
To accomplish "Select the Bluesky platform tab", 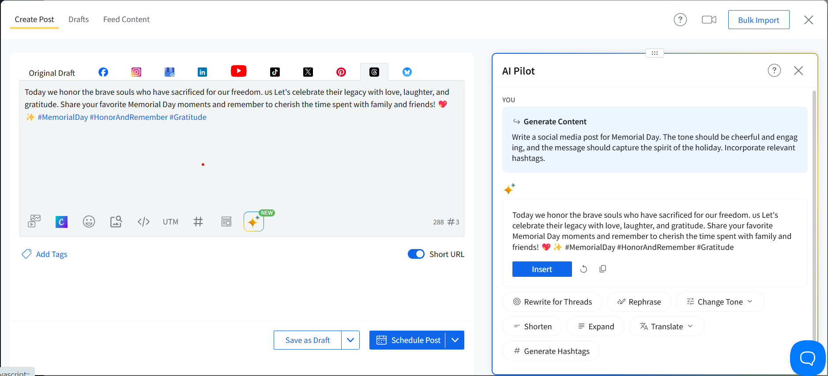I will pyautogui.click(x=407, y=72).
